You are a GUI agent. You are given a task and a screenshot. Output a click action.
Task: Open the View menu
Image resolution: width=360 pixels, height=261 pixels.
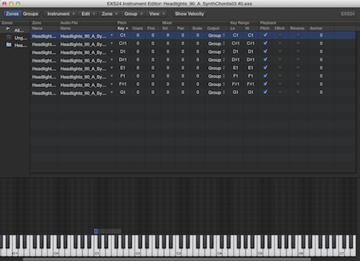tap(157, 14)
